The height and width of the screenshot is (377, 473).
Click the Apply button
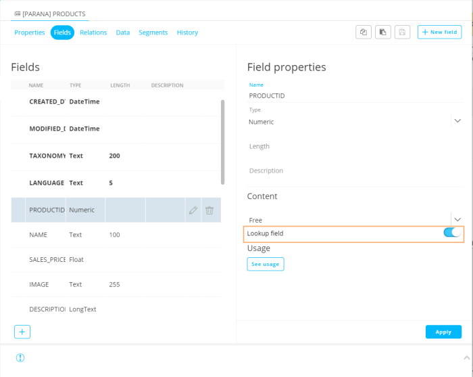tap(443, 332)
